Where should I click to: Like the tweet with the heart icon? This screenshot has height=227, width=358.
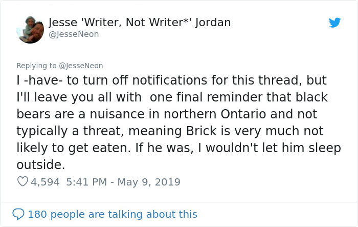[x=23, y=182]
